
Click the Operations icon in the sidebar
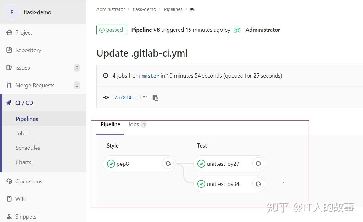pyautogui.click(x=9, y=181)
